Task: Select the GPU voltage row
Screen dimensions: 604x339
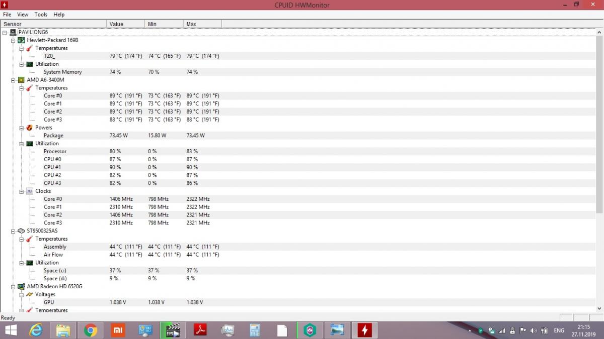Action: click(297, 302)
